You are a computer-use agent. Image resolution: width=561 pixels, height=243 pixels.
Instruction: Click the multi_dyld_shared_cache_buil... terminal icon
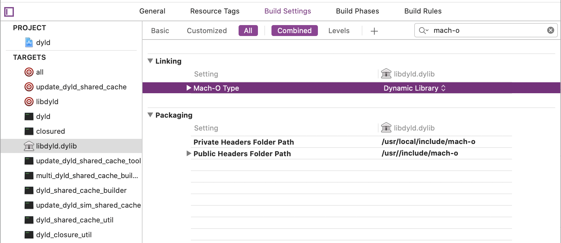coord(29,175)
